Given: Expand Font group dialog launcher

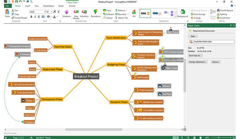Looking at the screenshot, I should coord(60,21).
